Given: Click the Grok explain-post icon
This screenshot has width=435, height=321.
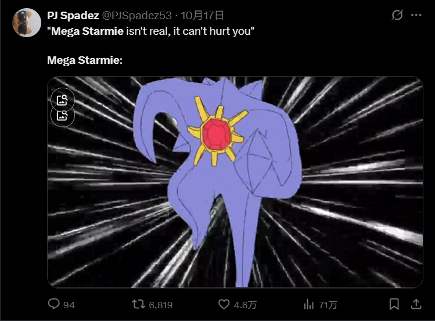Looking at the screenshot, I should tap(397, 15).
